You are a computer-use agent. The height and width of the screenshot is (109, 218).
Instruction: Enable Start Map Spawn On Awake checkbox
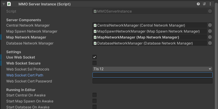pyautogui.click(x=95, y=101)
